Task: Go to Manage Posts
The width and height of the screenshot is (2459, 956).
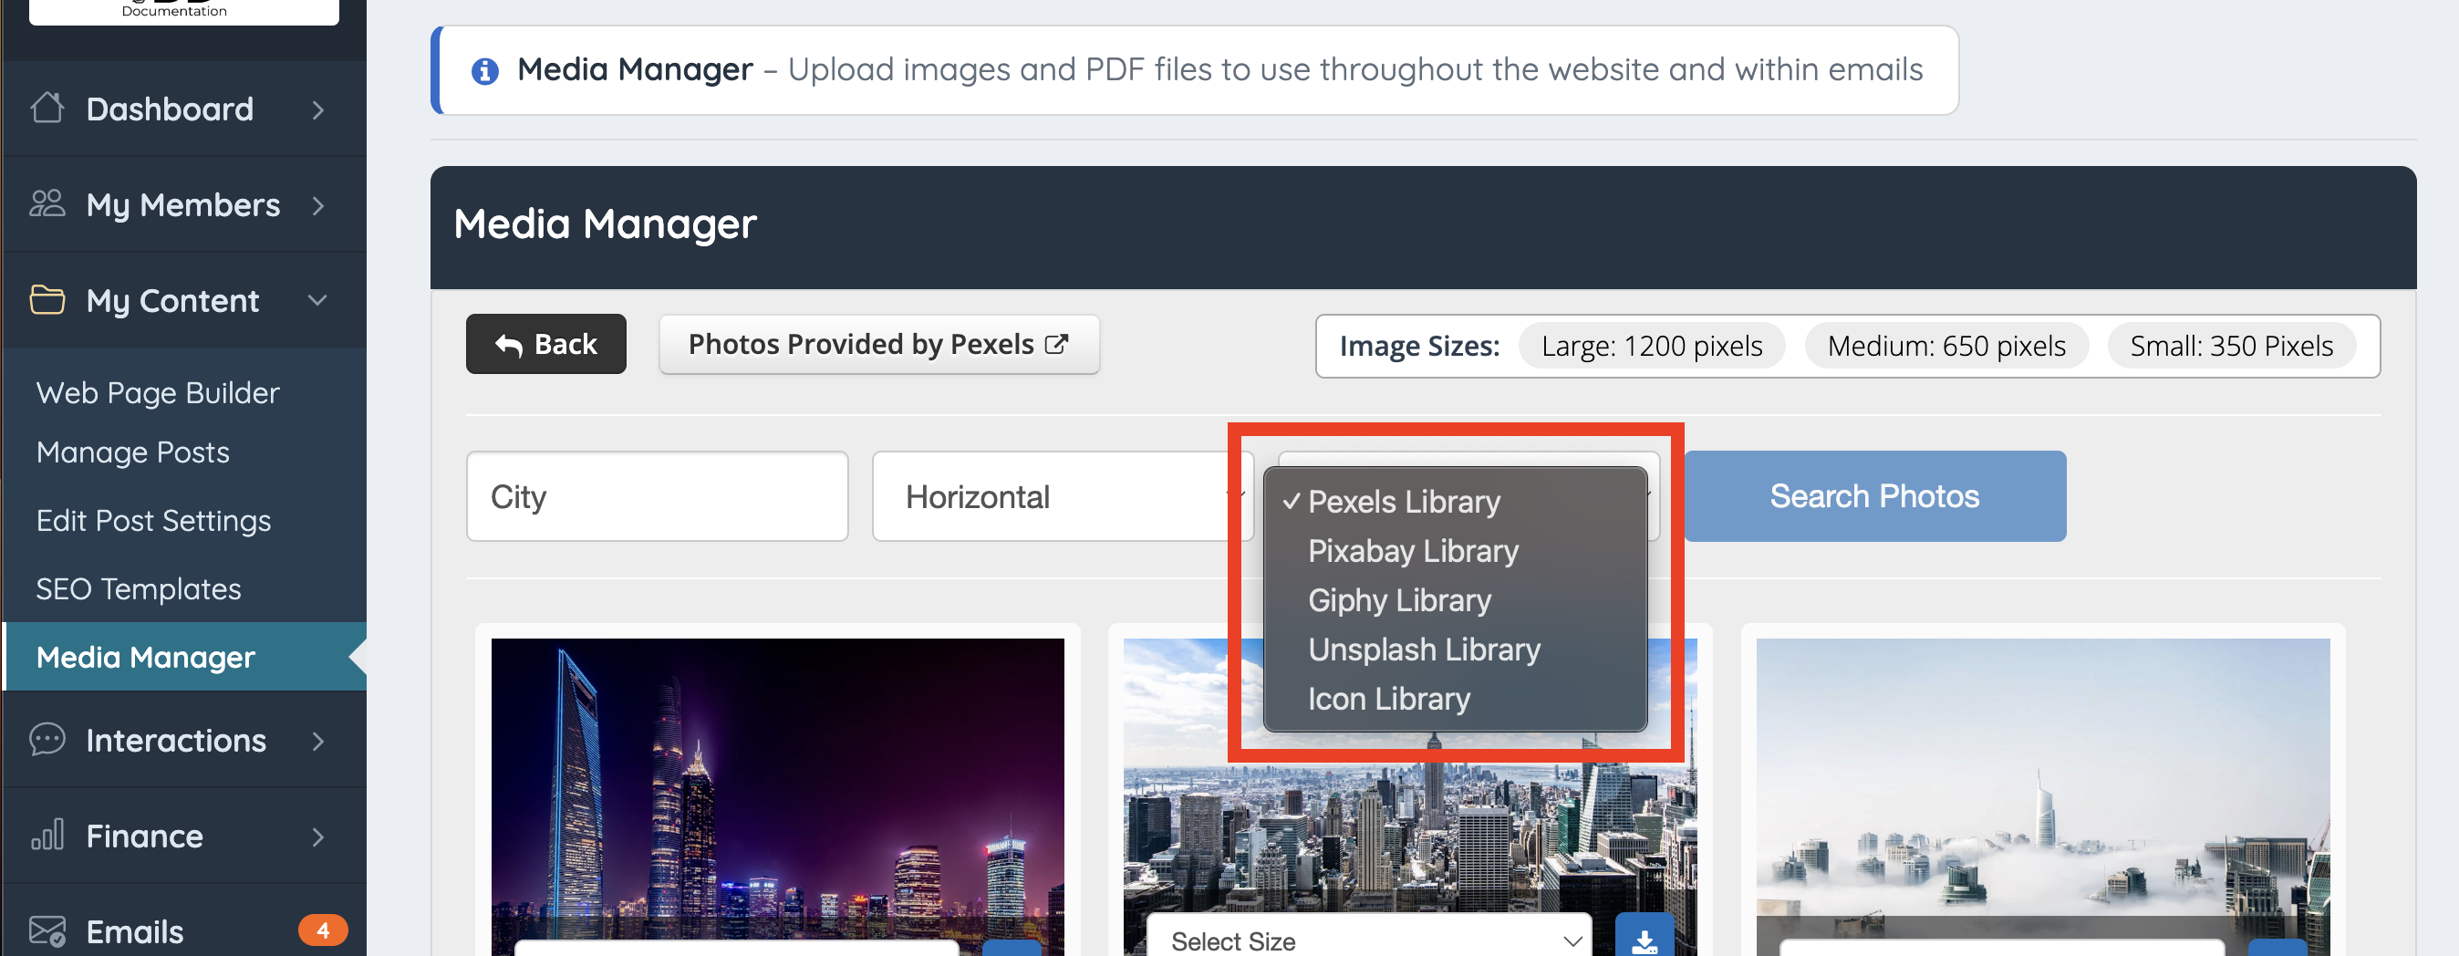Action: pos(132,452)
